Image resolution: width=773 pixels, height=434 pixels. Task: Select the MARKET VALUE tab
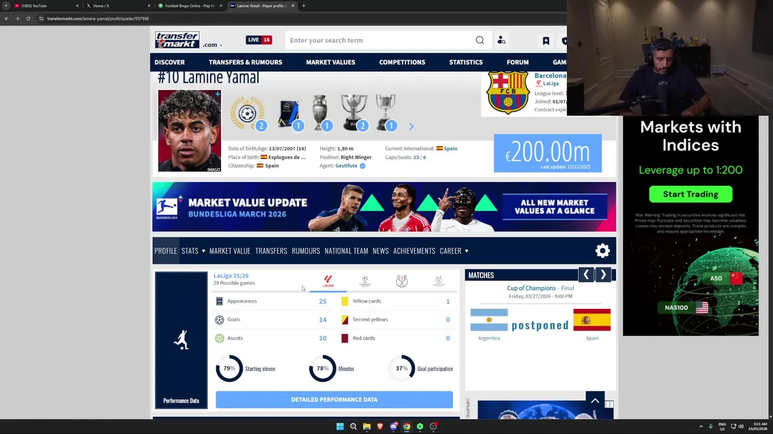(229, 251)
